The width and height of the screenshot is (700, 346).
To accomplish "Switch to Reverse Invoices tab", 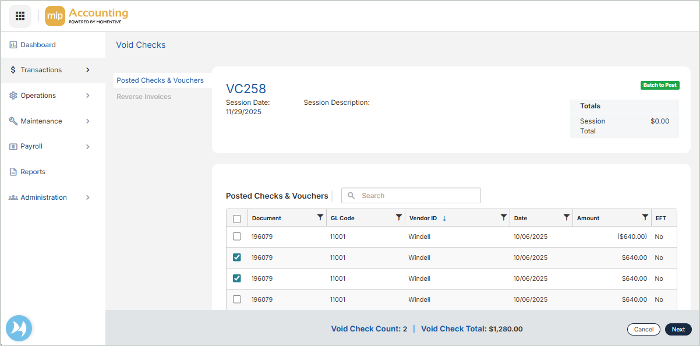I will click(x=144, y=97).
